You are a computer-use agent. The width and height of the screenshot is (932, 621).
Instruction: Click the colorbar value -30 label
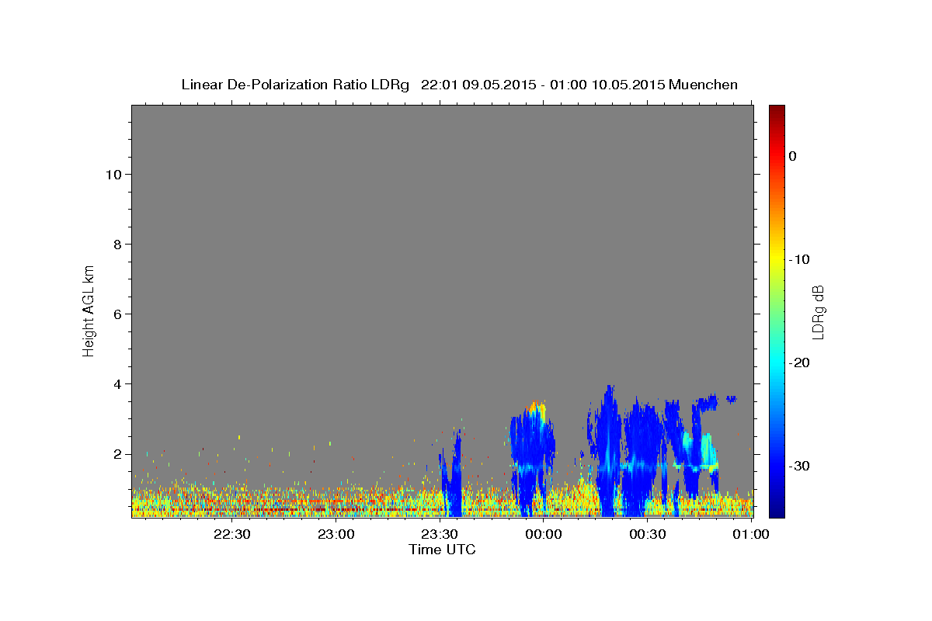(x=799, y=466)
